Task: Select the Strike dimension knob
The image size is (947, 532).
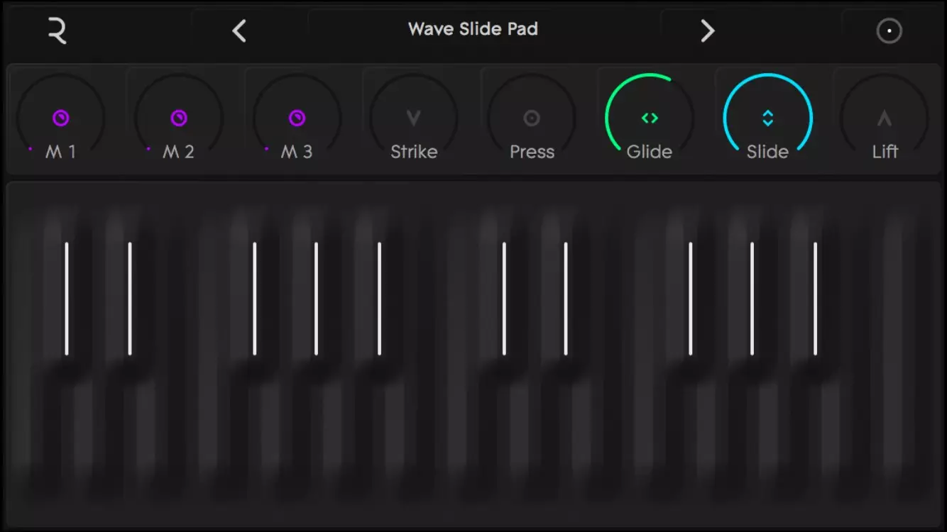Action: pos(414,118)
